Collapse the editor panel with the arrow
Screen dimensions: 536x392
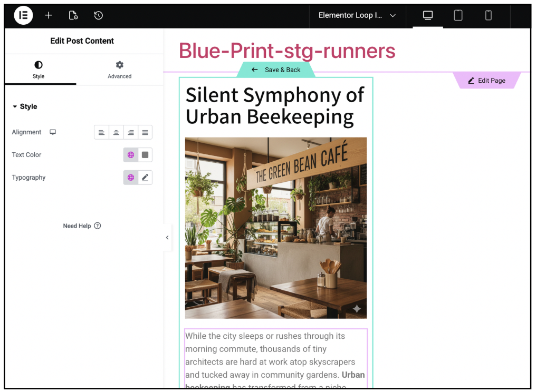tap(167, 238)
